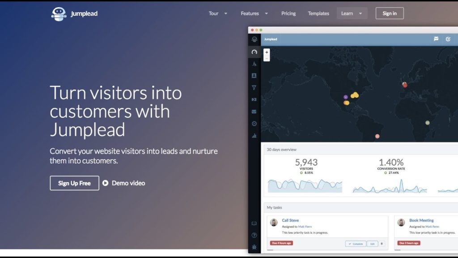Click the question mark help icon
This screenshot has height=258, width=458.
pos(254,235)
